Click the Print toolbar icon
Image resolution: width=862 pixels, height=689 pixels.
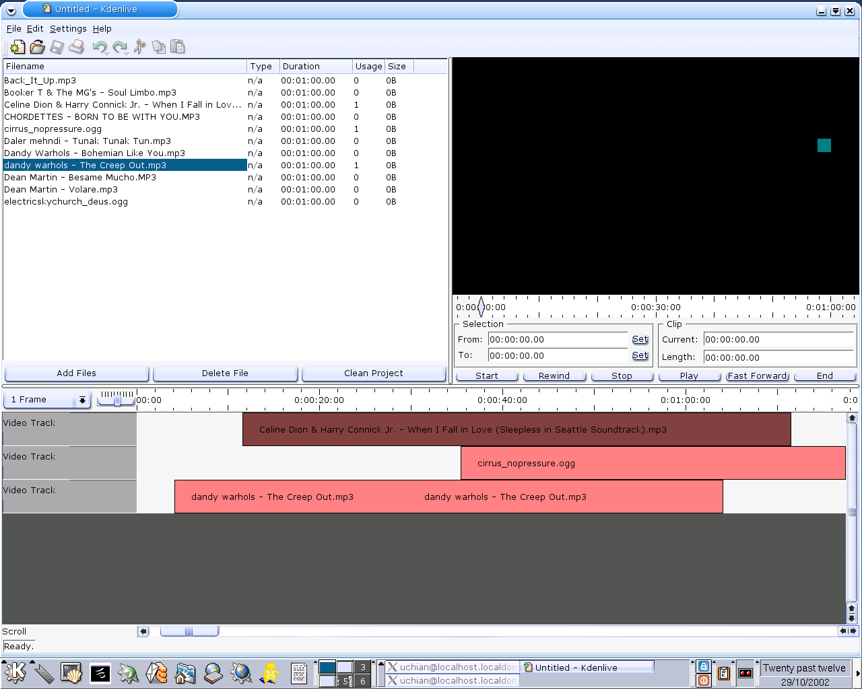[x=77, y=47]
